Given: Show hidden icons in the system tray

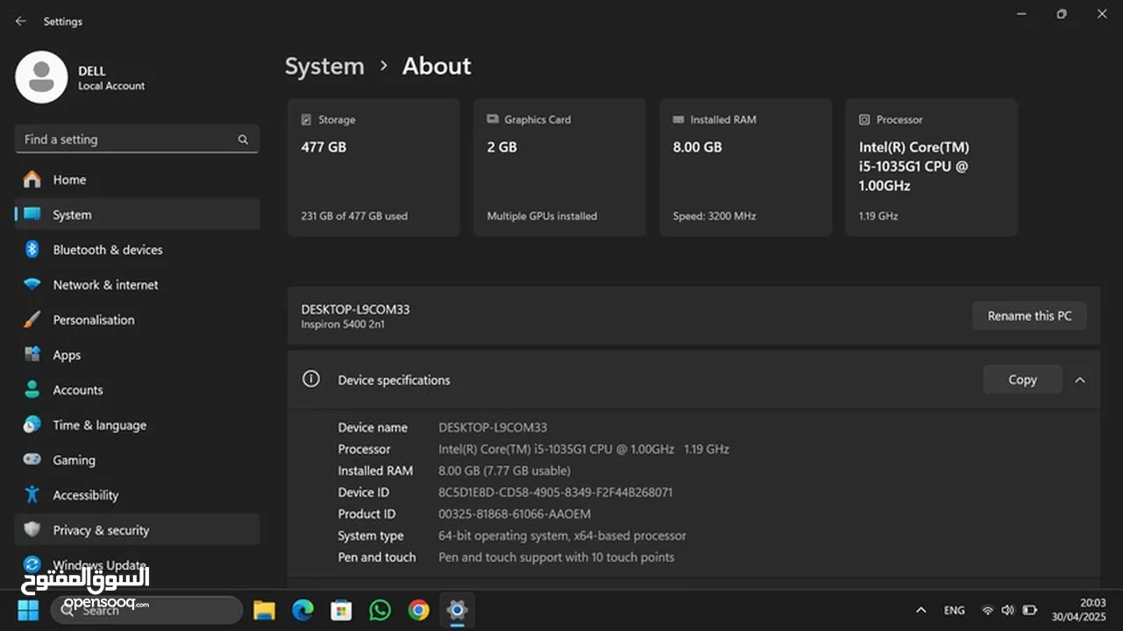Looking at the screenshot, I should point(920,610).
